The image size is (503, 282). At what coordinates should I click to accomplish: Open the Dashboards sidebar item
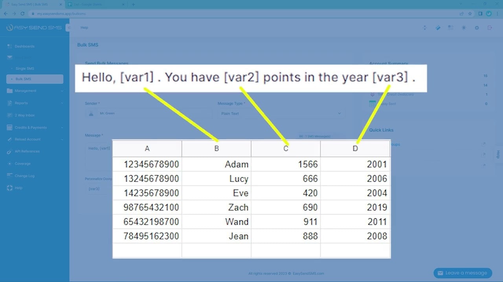click(x=35, y=46)
